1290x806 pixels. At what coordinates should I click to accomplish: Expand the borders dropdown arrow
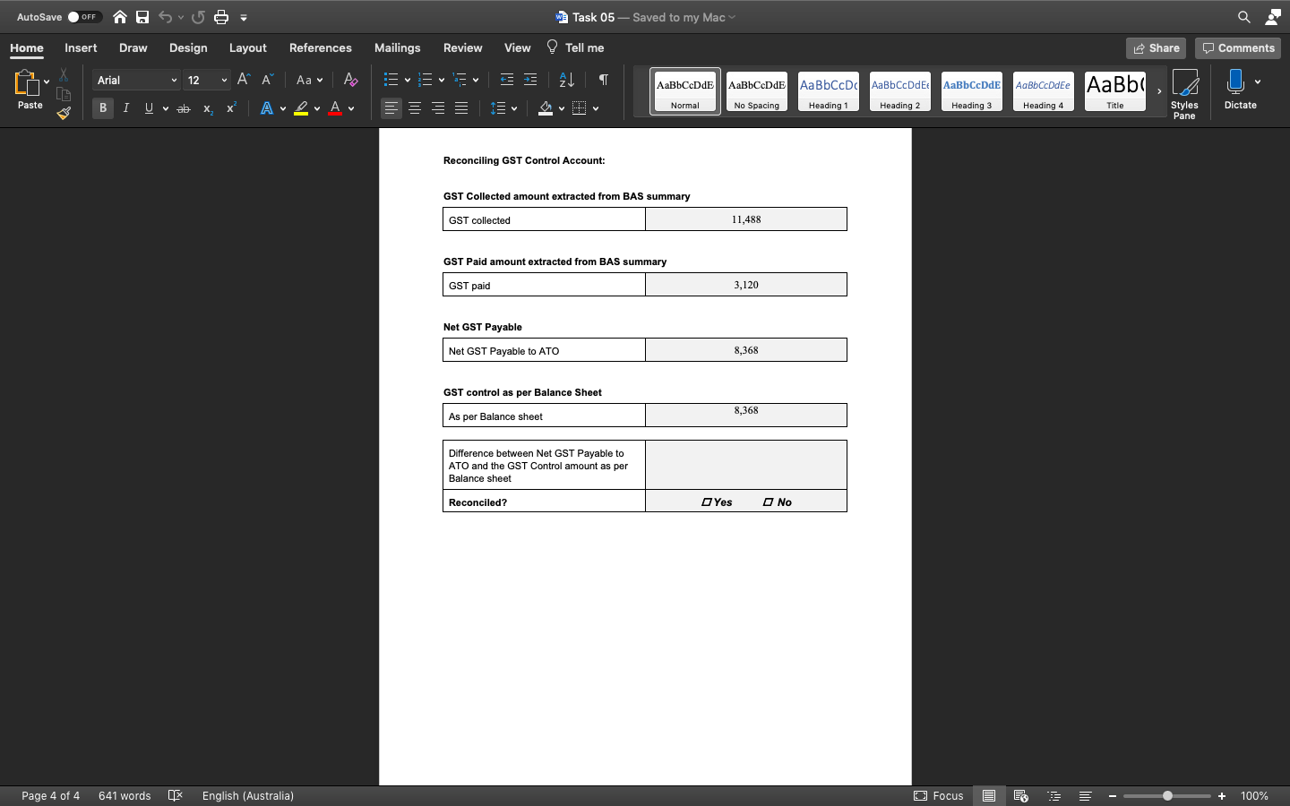(596, 108)
